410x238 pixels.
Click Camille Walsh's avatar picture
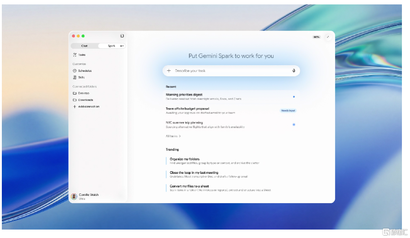click(x=74, y=196)
